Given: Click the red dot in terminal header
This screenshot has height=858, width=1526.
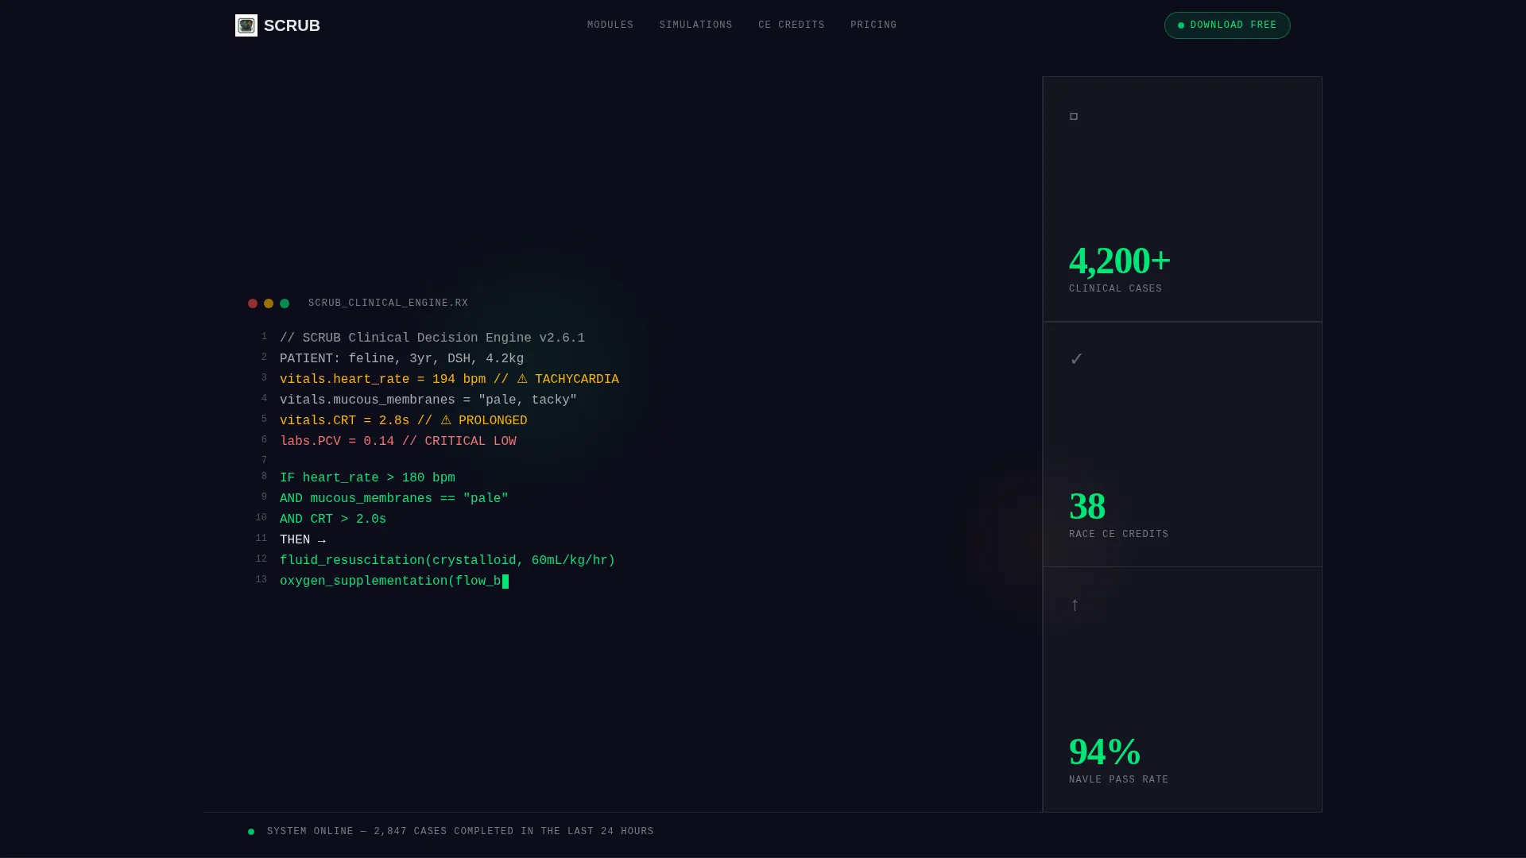Looking at the screenshot, I should 253,303.
